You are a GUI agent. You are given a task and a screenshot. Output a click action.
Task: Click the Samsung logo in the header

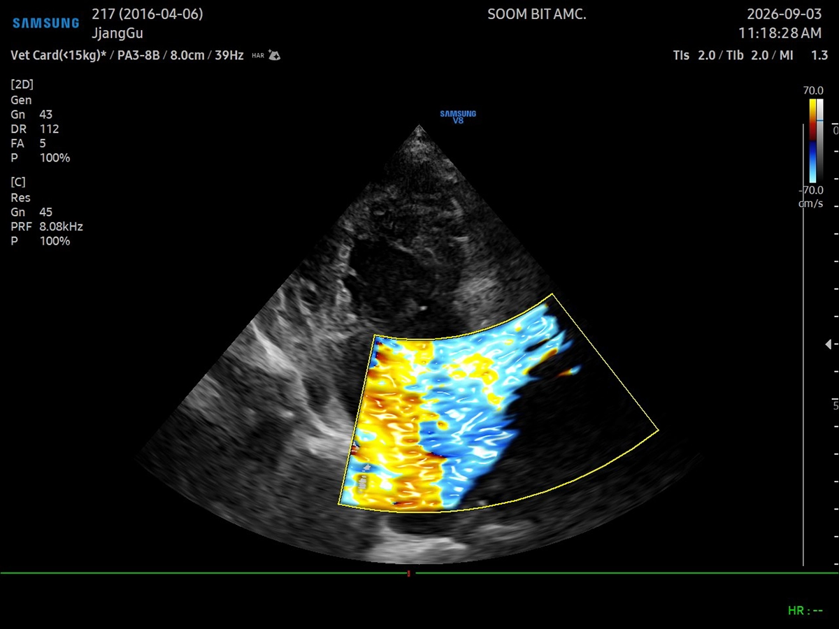tap(46, 23)
